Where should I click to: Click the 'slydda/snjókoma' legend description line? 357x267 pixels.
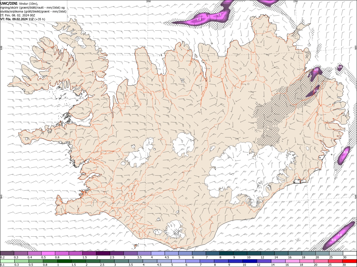33,11
